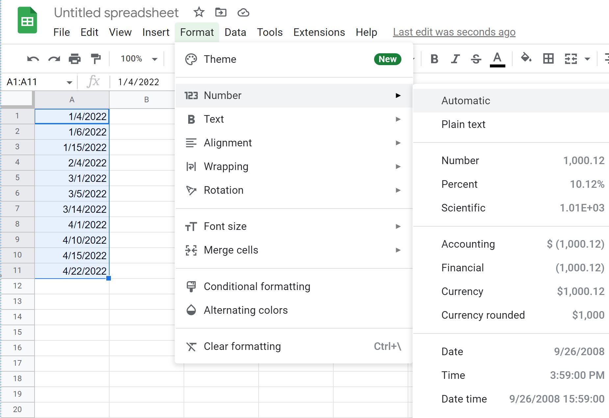Viewport: 609px width, 418px height.
Task: Open the 100% zoom dropdown
Action: tap(139, 59)
